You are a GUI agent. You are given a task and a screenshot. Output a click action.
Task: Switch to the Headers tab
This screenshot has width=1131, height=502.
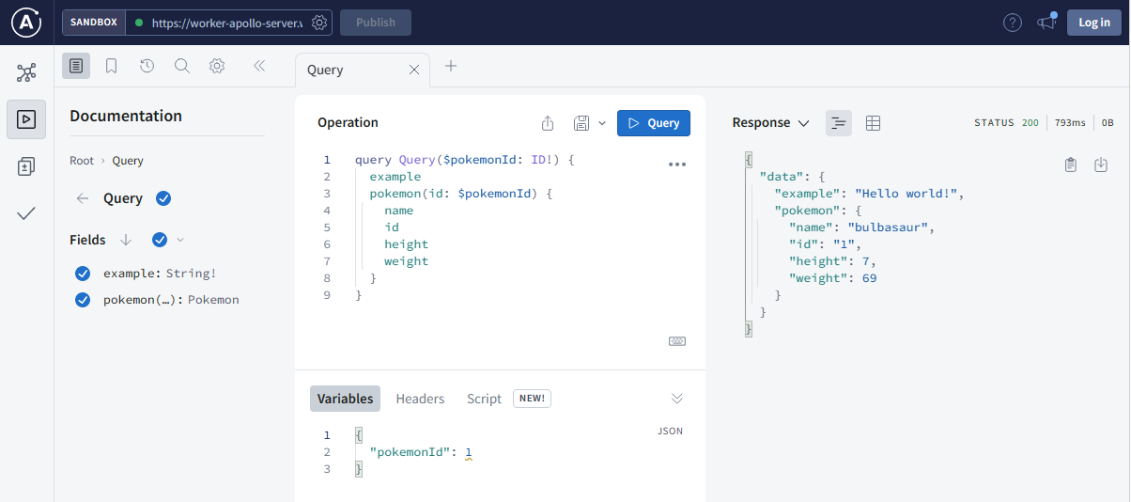pyautogui.click(x=420, y=399)
